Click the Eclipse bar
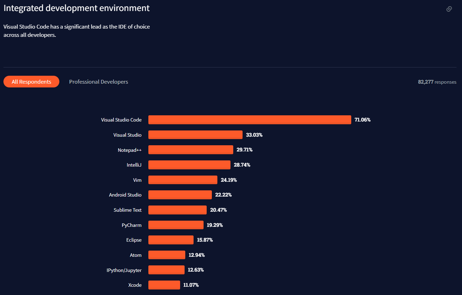 point(171,240)
